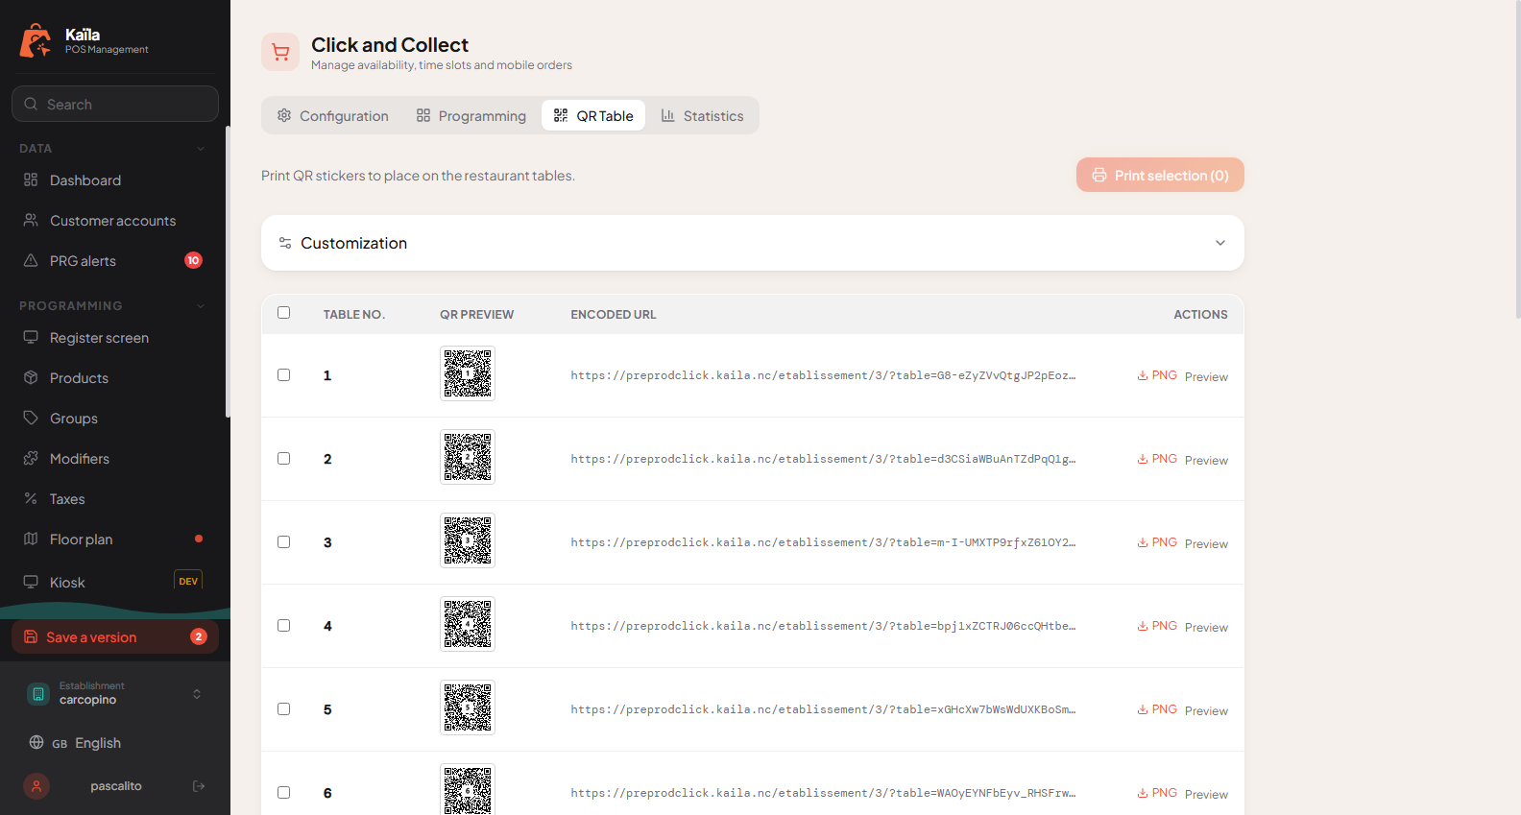The width and height of the screenshot is (1521, 815).
Task: Expand the Customization panel chevron
Action: (1220, 243)
